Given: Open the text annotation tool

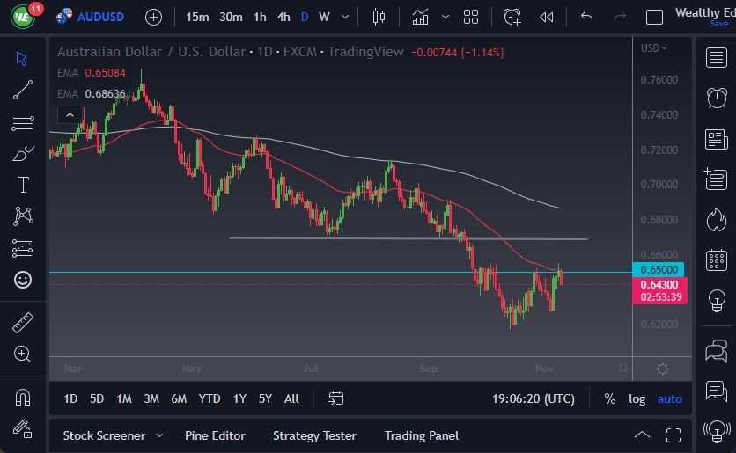Looking at the screenshot, I should [23, 185].
